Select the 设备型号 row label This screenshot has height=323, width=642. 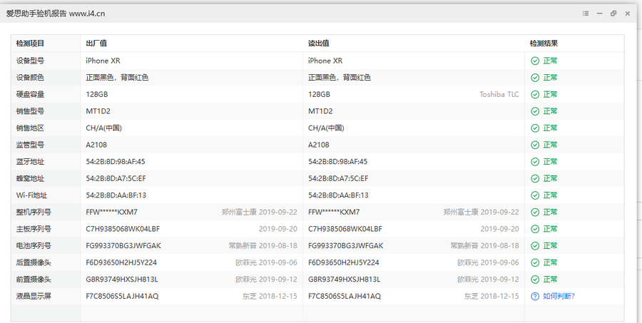click(x=30, y=61)
